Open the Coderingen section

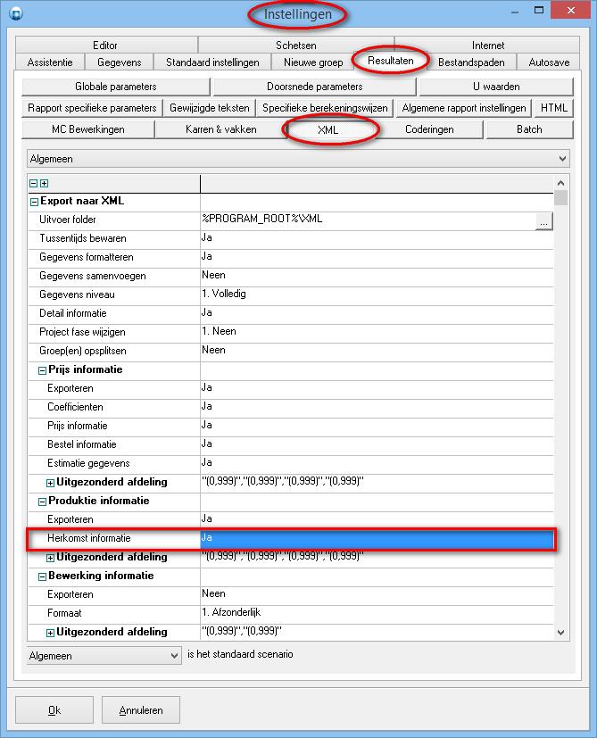[429, 129]
